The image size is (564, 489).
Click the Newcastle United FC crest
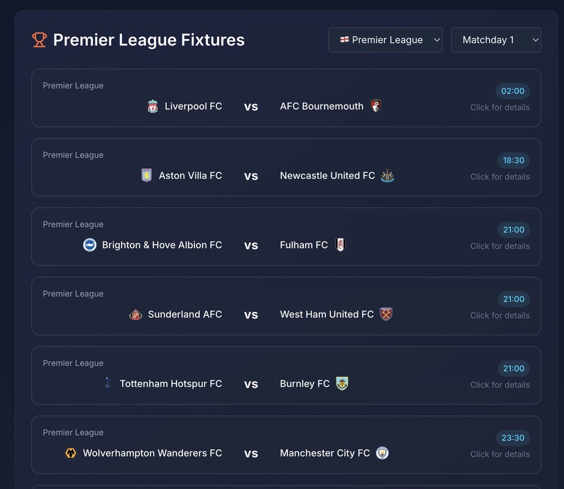point(387,176)
